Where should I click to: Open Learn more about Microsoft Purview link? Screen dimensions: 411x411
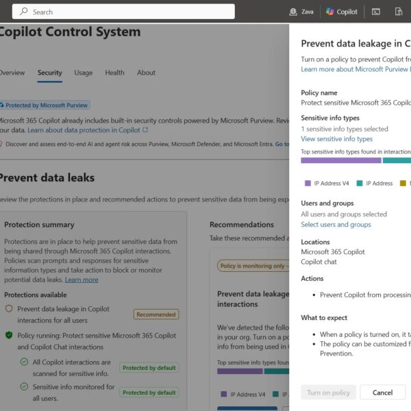pos(356,69)
